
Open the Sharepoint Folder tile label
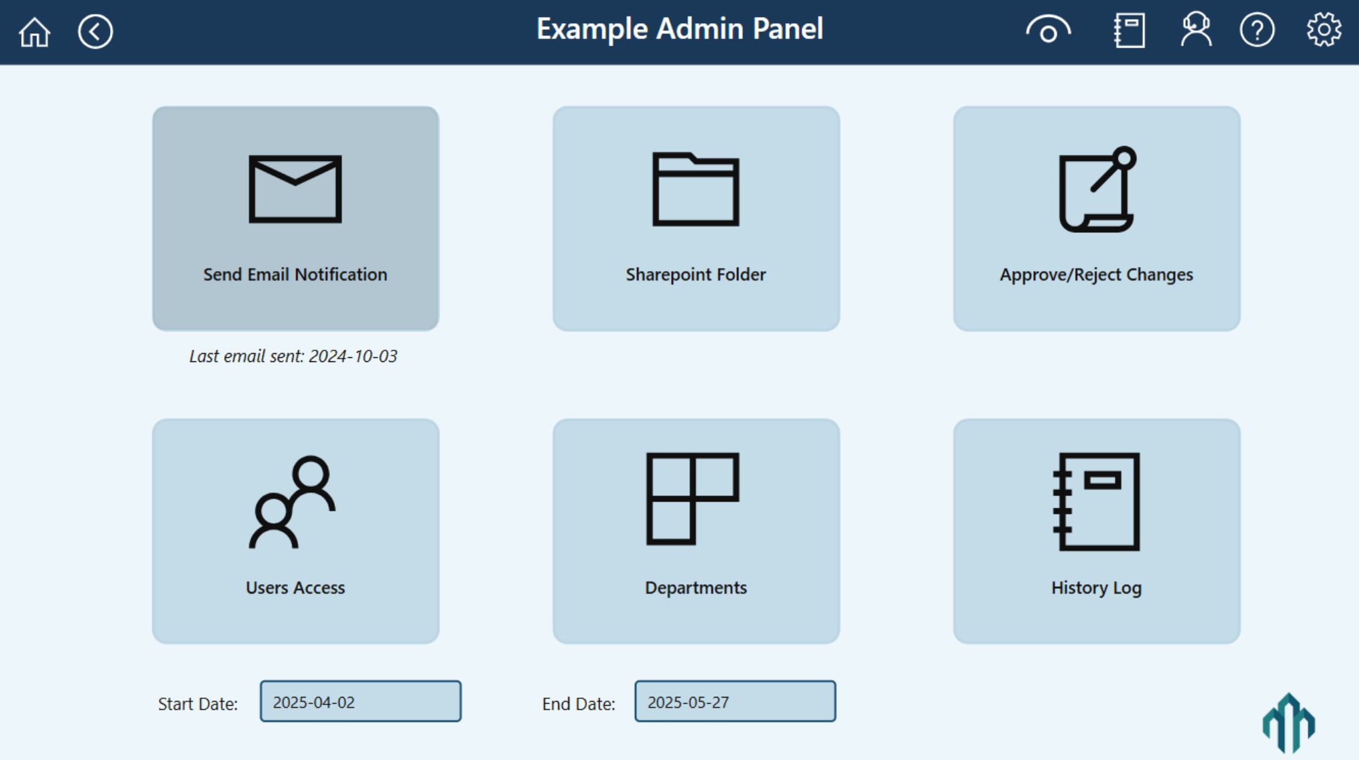695,274
